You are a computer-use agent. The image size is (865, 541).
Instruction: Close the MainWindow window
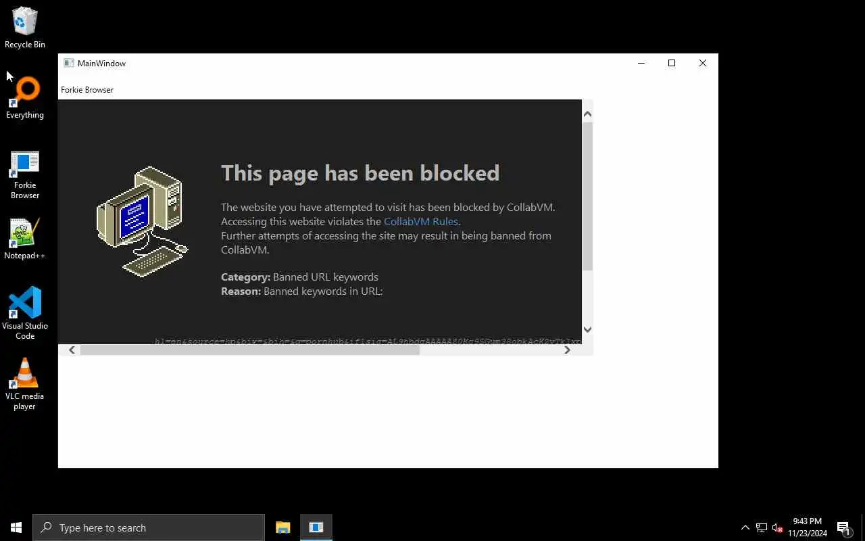pos(703,63)
